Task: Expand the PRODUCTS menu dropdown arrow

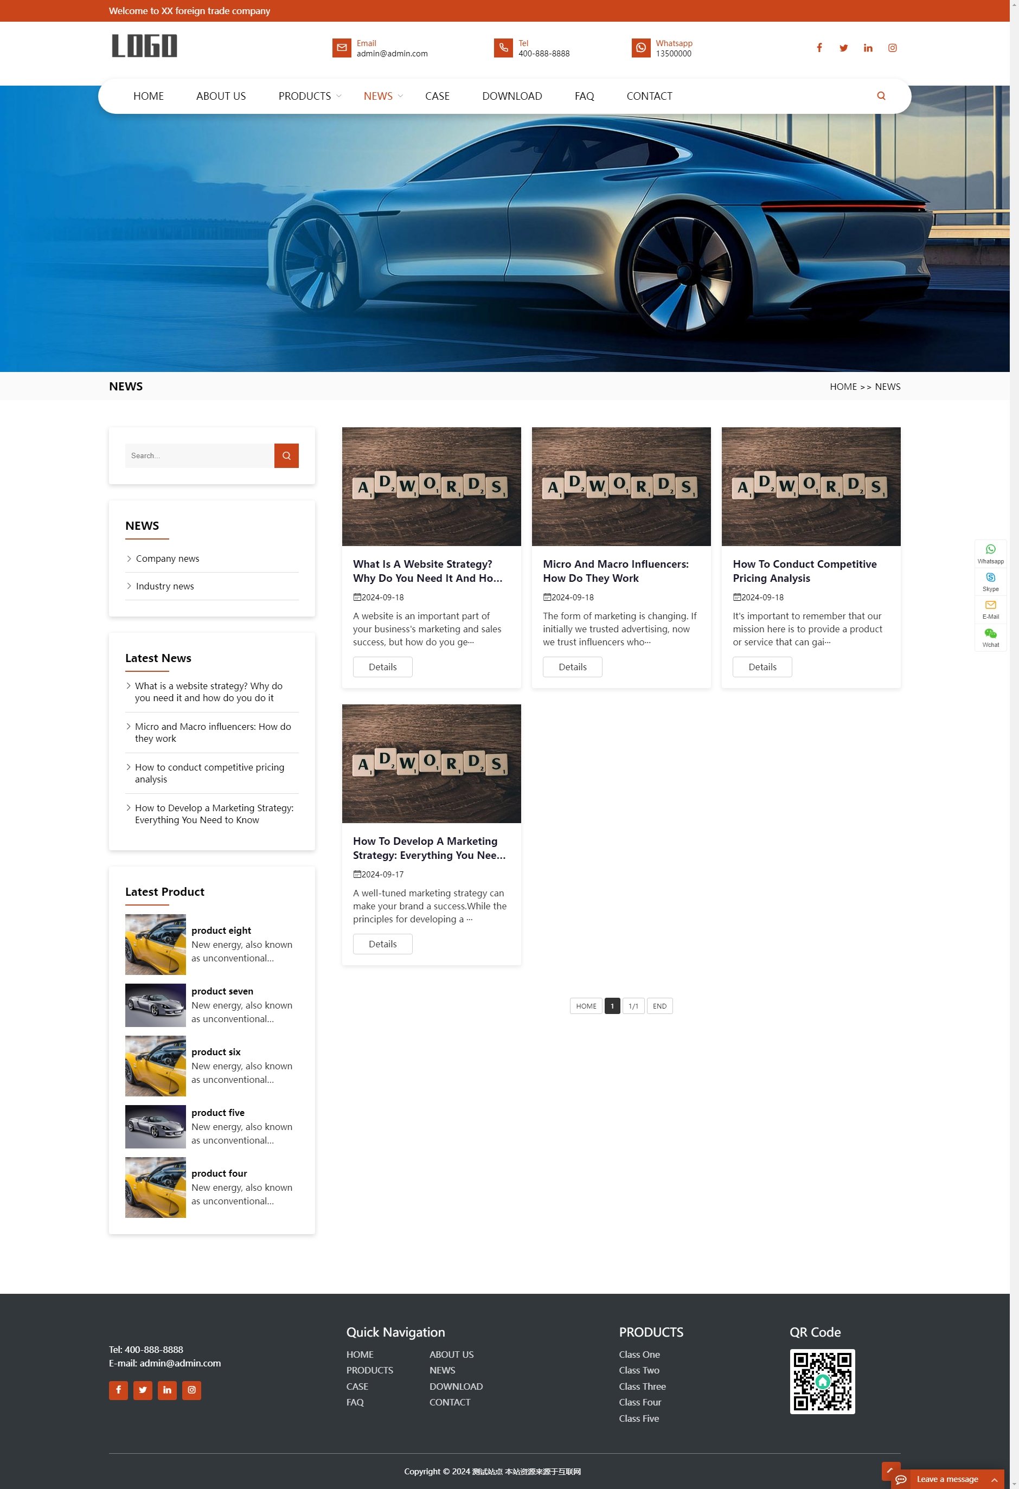Action: point(339,96)
